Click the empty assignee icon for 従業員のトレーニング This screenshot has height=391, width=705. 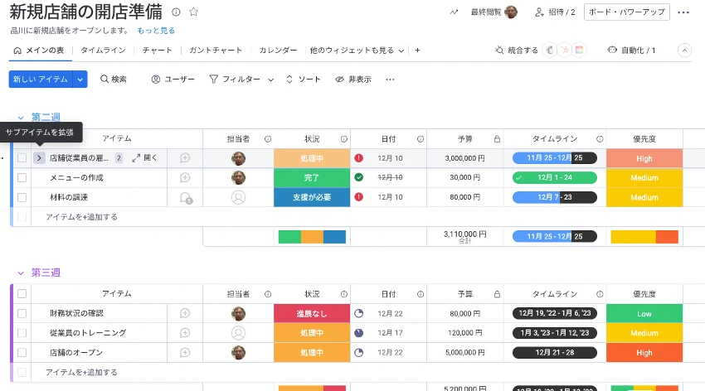coord(238,333)
